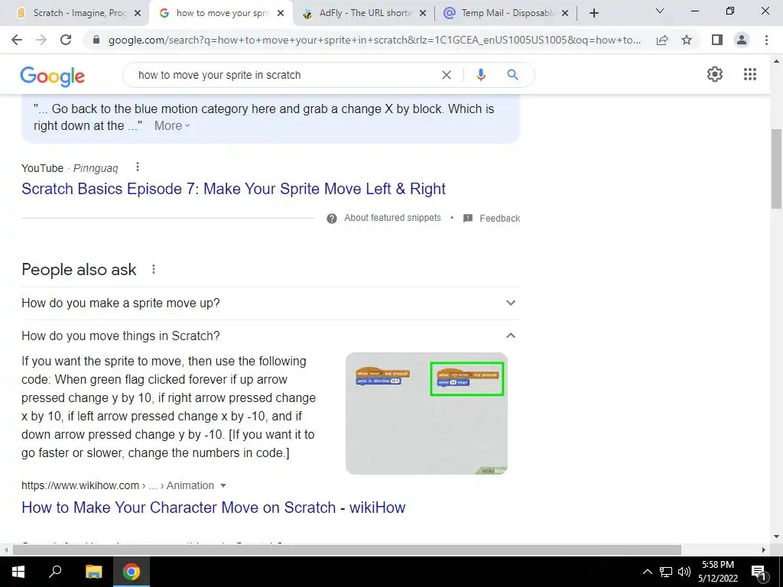Open the notification center icon
Viewport: 783px width, 587px height.
point(759,572)
